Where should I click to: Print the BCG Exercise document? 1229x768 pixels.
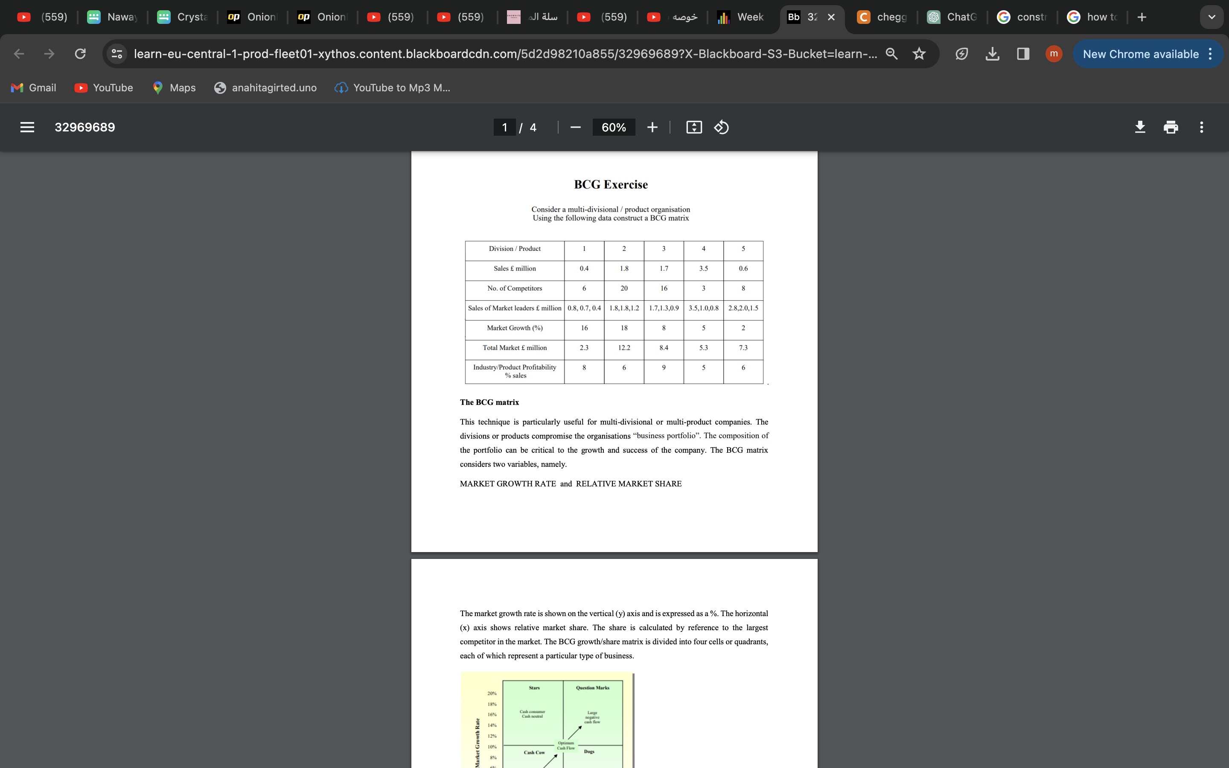coord(1171,127)
